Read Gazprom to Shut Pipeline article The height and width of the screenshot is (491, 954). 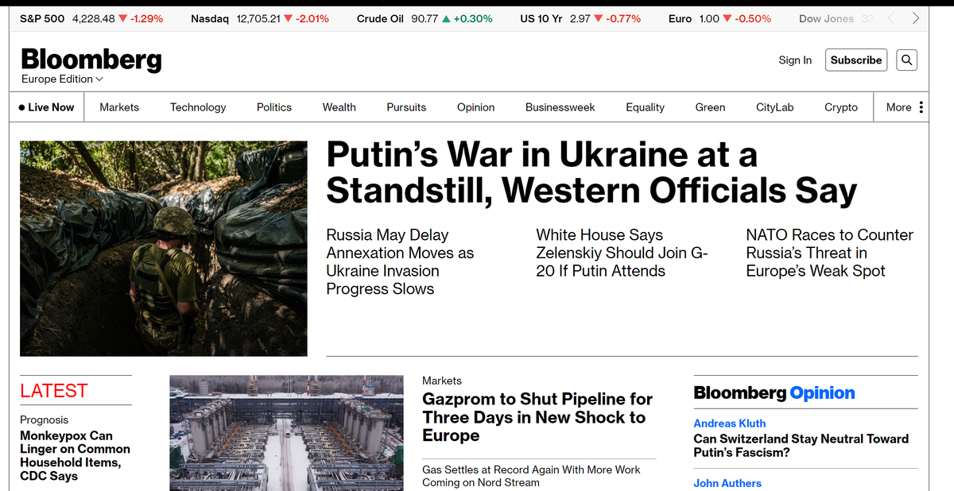537,417
